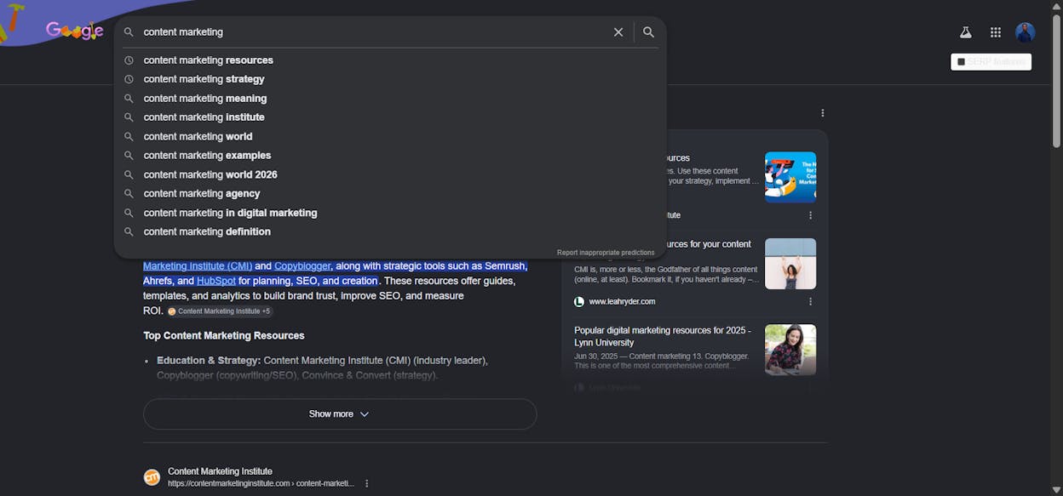Click search icon beside 'content marketing definition'
1063x496 pixels.
pyautogui.click(x=129, y=231)
